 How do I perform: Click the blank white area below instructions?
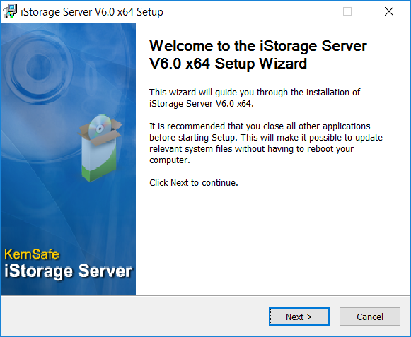272,241
